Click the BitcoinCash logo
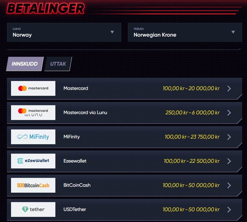 33,185
